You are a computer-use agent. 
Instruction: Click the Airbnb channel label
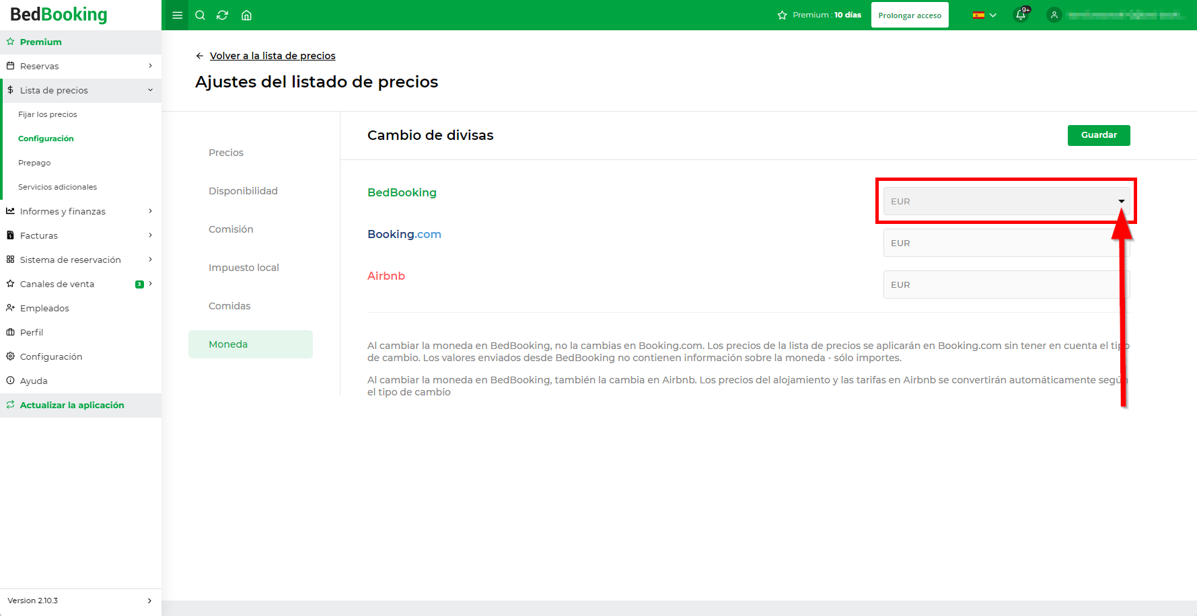[386, 276]
